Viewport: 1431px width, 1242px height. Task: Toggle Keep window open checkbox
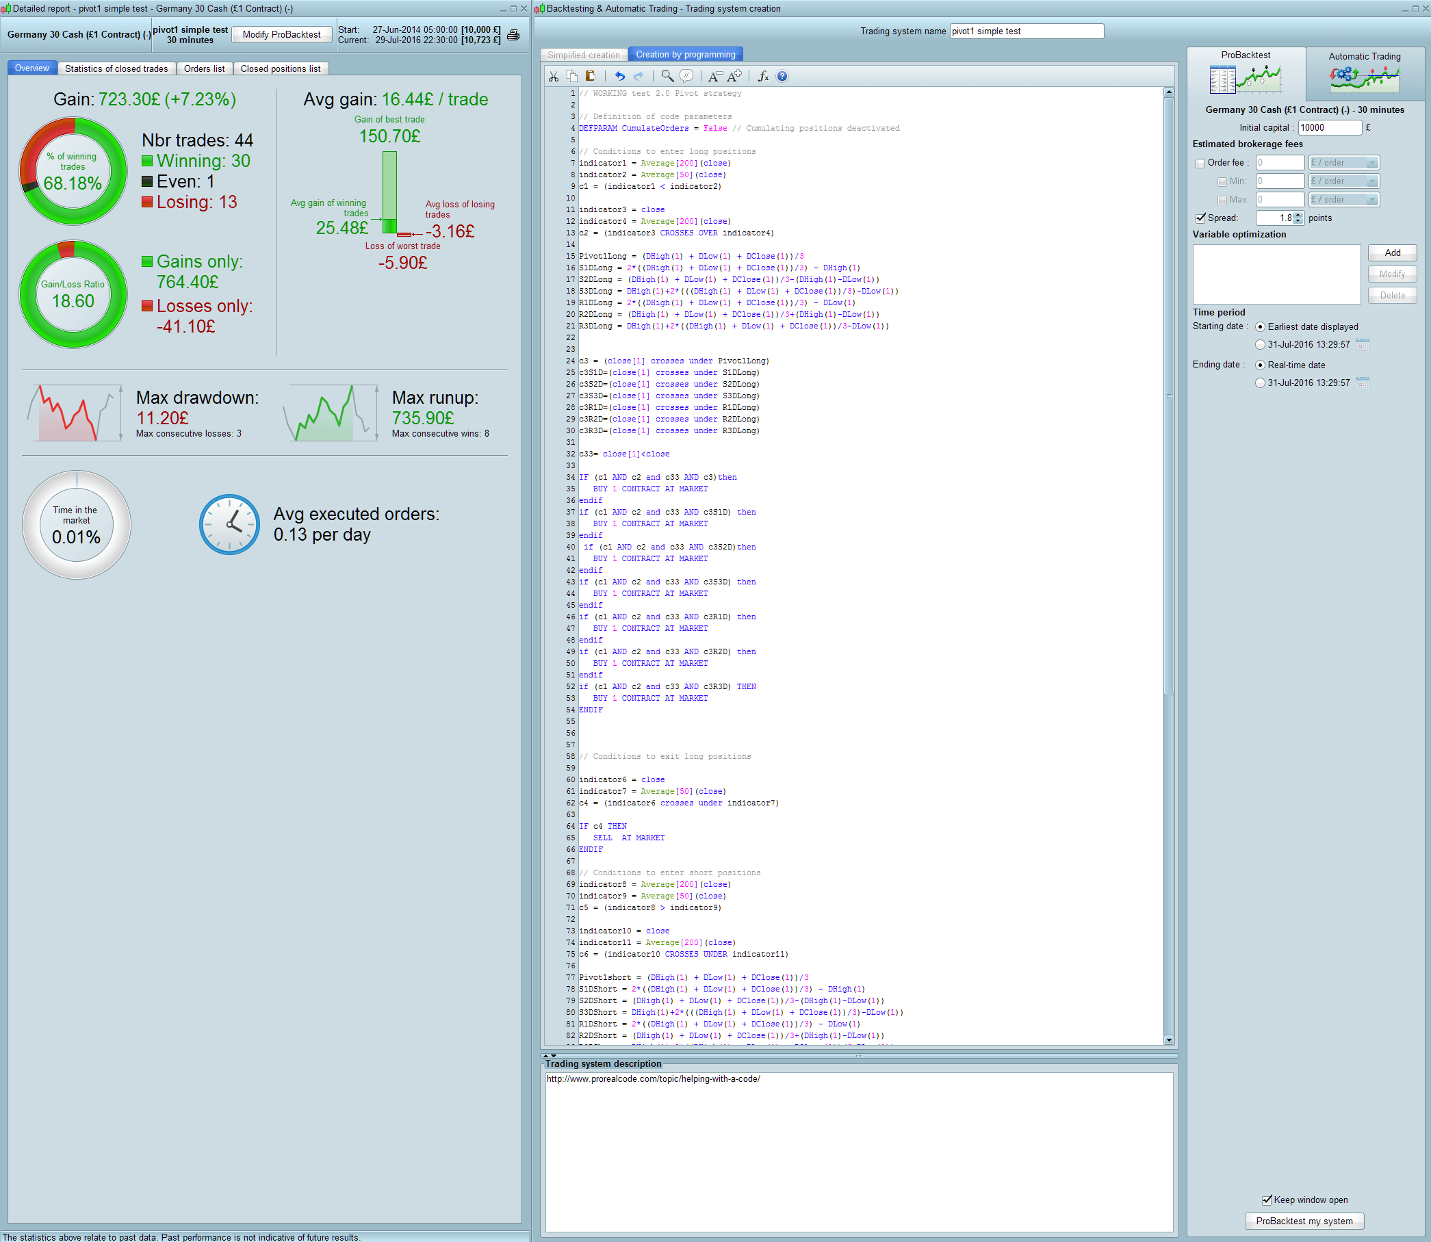pos(1267,1200)
